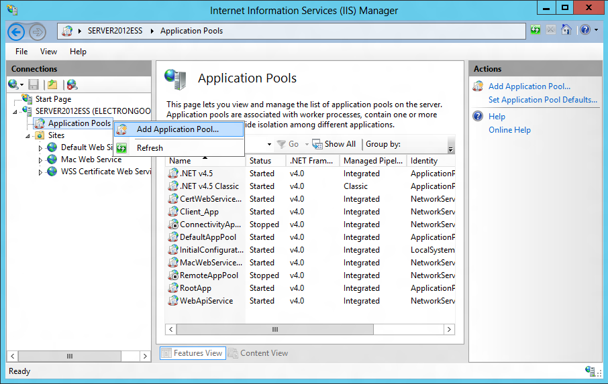Sort by the Name column header
Screen dimensions: 608x384
point(205,161)
